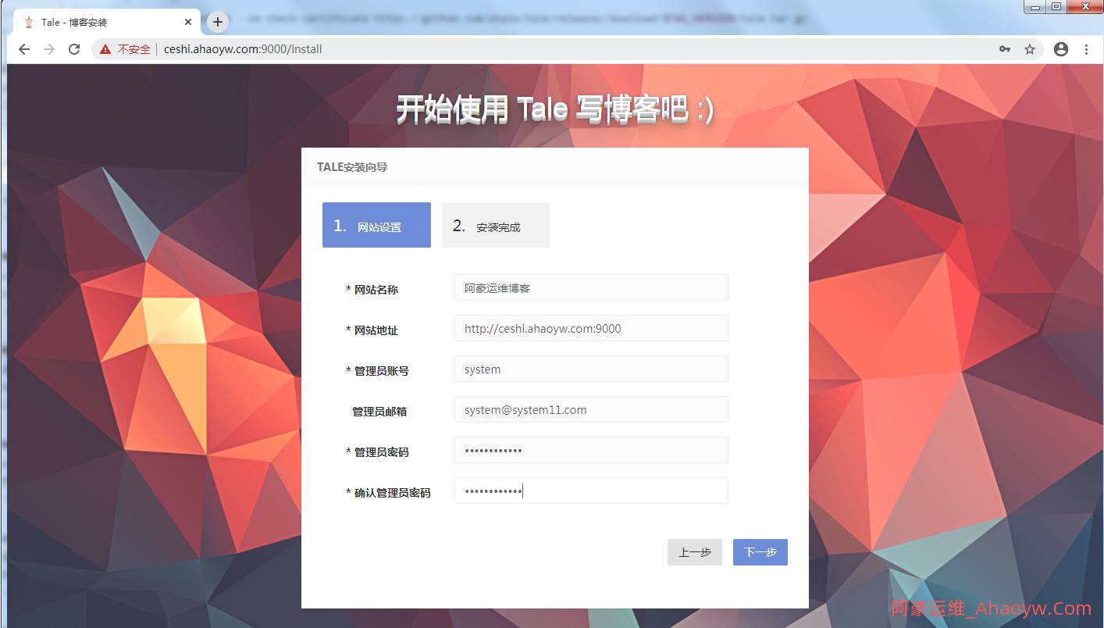Select step 2 安装完成 tab
The width and height of the screenshot is (1104, 628).
click(x=496, y=226)
